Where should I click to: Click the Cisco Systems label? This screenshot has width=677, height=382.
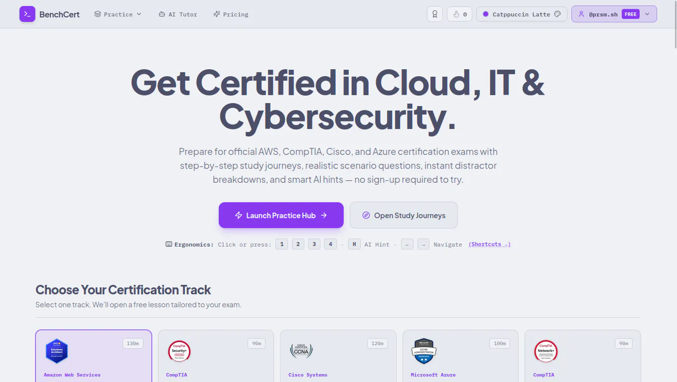click(x=308, y=375)
